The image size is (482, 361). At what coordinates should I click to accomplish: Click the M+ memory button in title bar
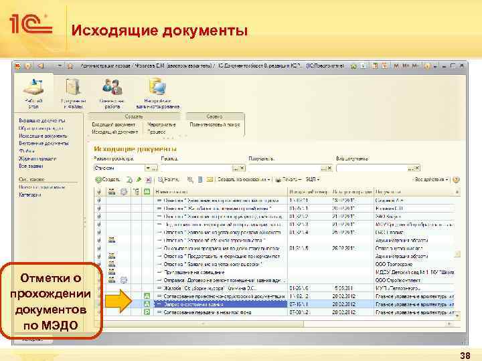[x=406, y=66]
